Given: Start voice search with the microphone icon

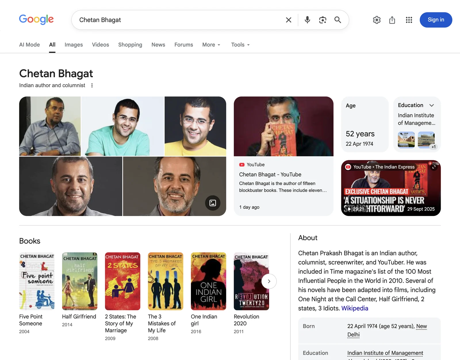Looking at the screenshot, I should pos(307,20).
